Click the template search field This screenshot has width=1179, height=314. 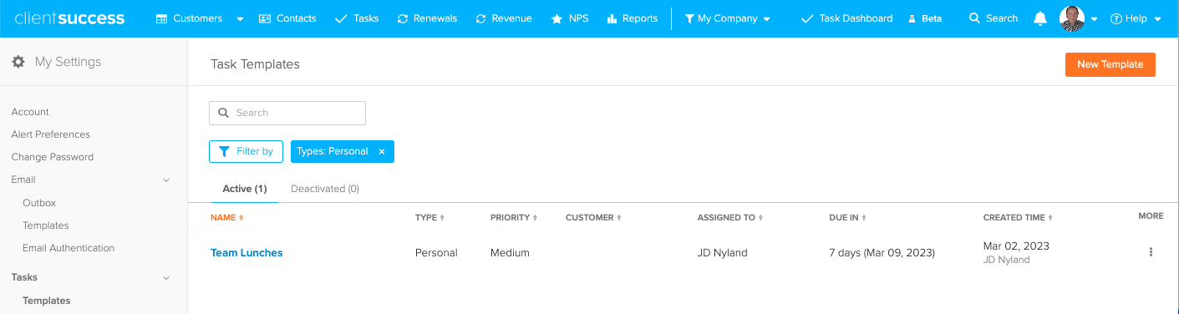pos(287,113)
